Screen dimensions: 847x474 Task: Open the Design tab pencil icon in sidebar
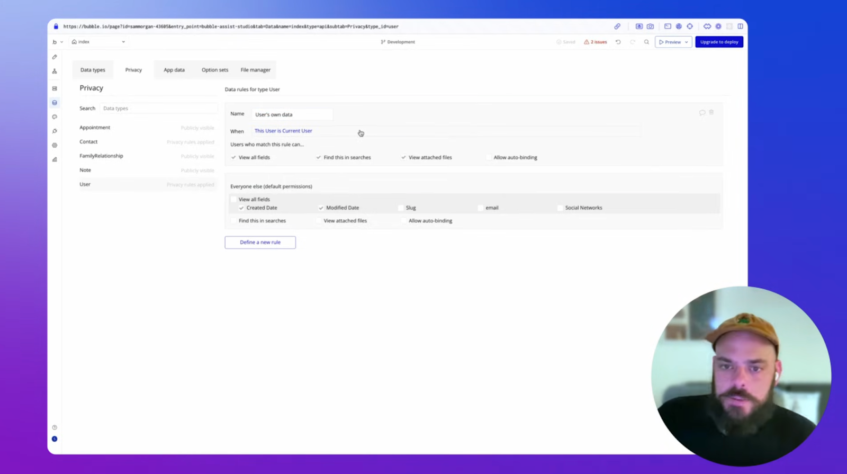[x=55, y=57]
